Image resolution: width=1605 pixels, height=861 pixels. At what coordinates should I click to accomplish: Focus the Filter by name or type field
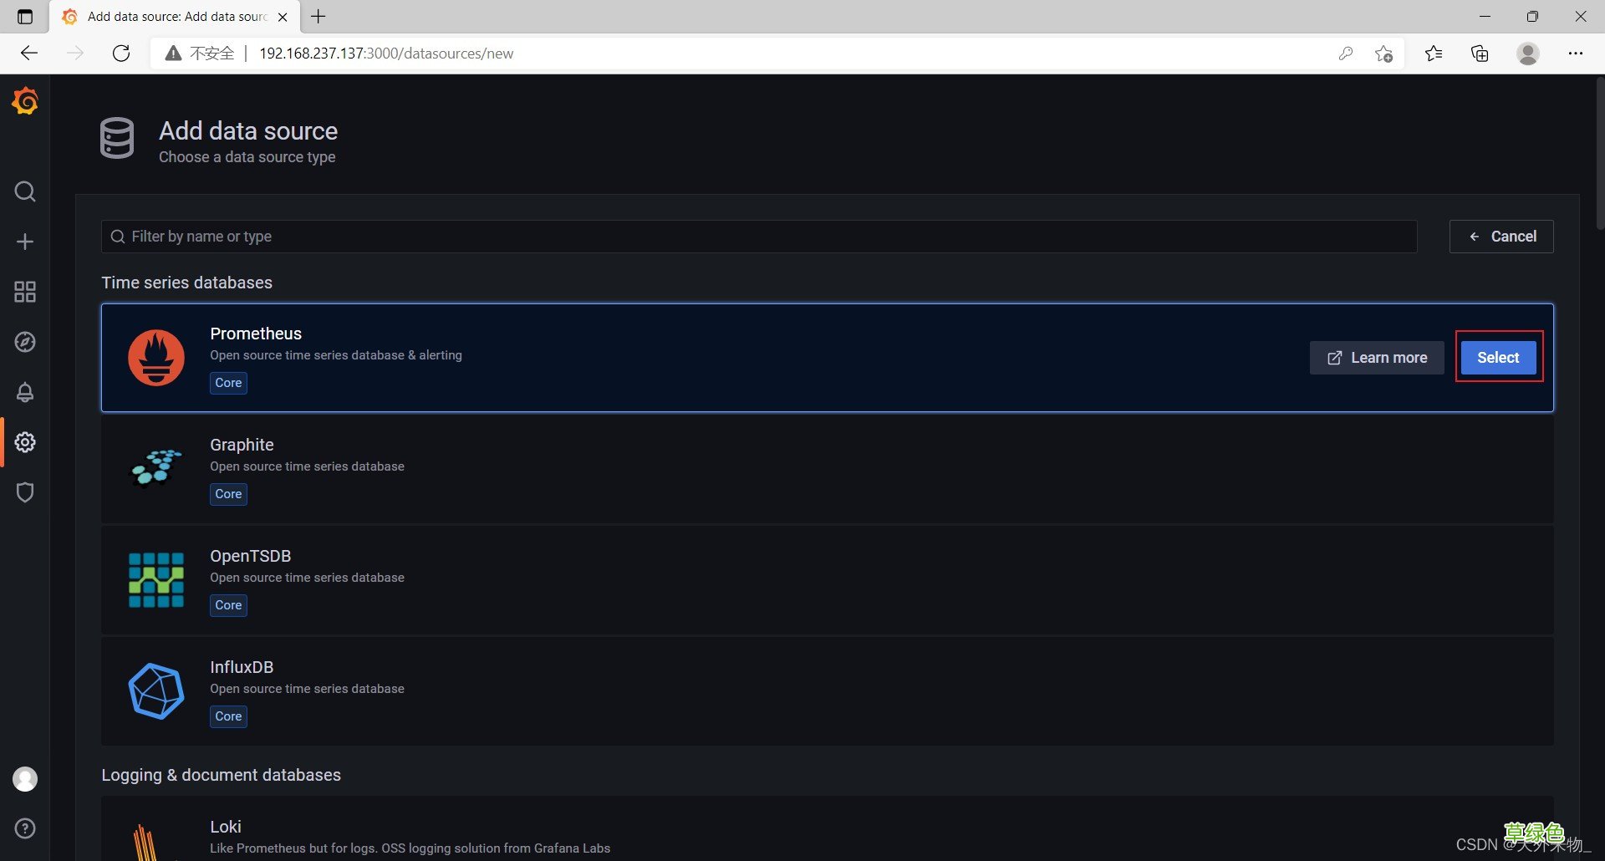pyautogui.click(x=759, y=237)
